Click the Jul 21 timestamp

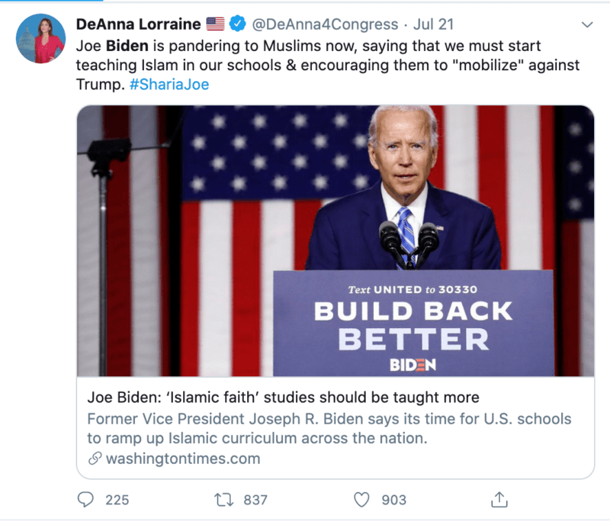coord(435,25)
